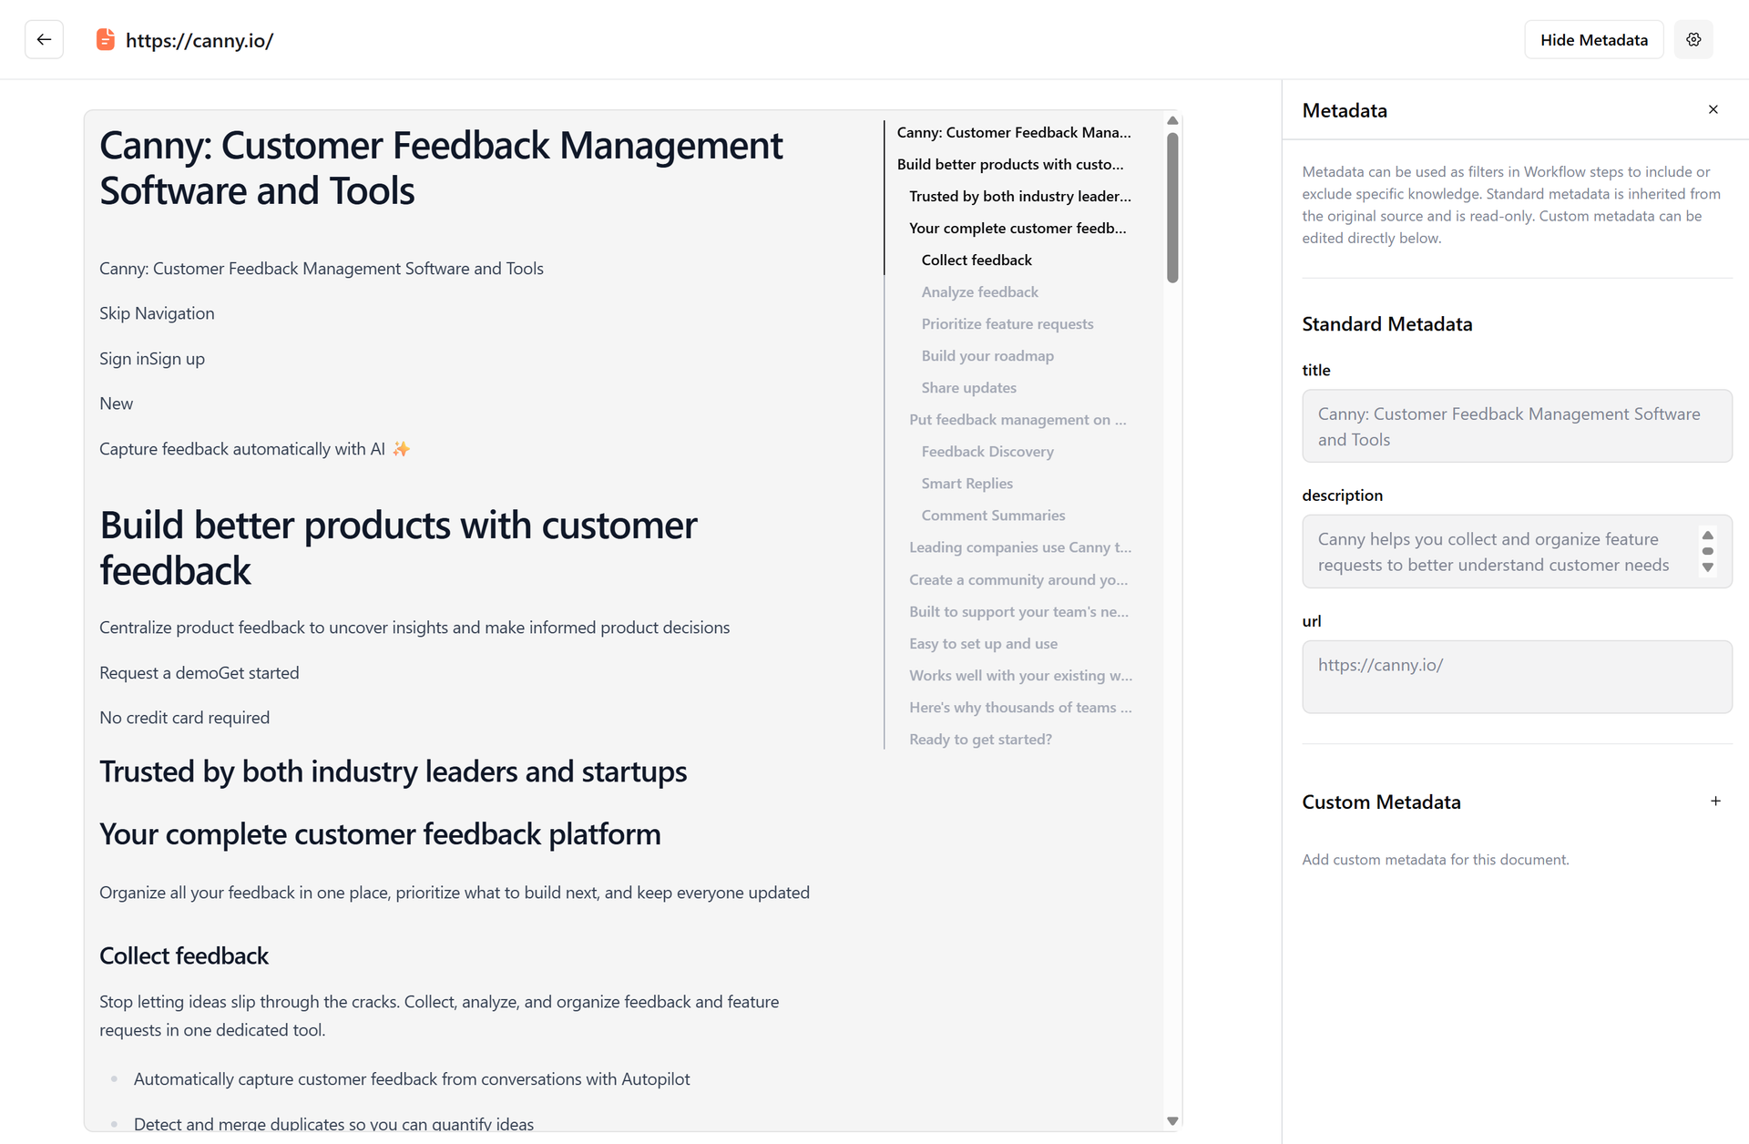Click the back arrow button

pos(44,40)
